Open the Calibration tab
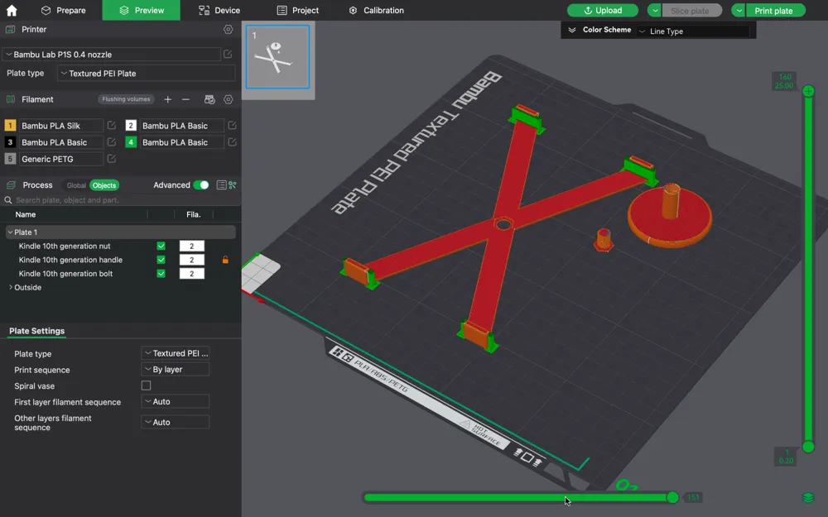The height and width of the screenshot is (517, 828). 377,10
